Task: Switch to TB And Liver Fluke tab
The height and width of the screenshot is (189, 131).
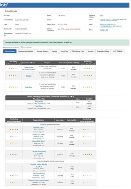Action: coord(78,51)
